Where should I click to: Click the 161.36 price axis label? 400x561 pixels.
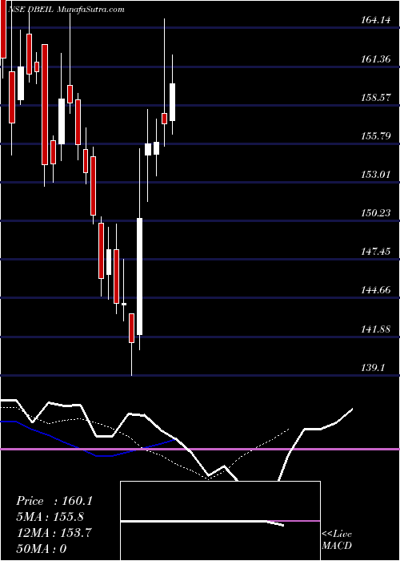pyautogui.click(x=375, y=59)
